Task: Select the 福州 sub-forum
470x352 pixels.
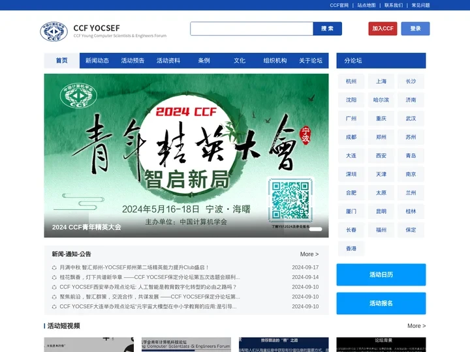Action: [381, 230]
